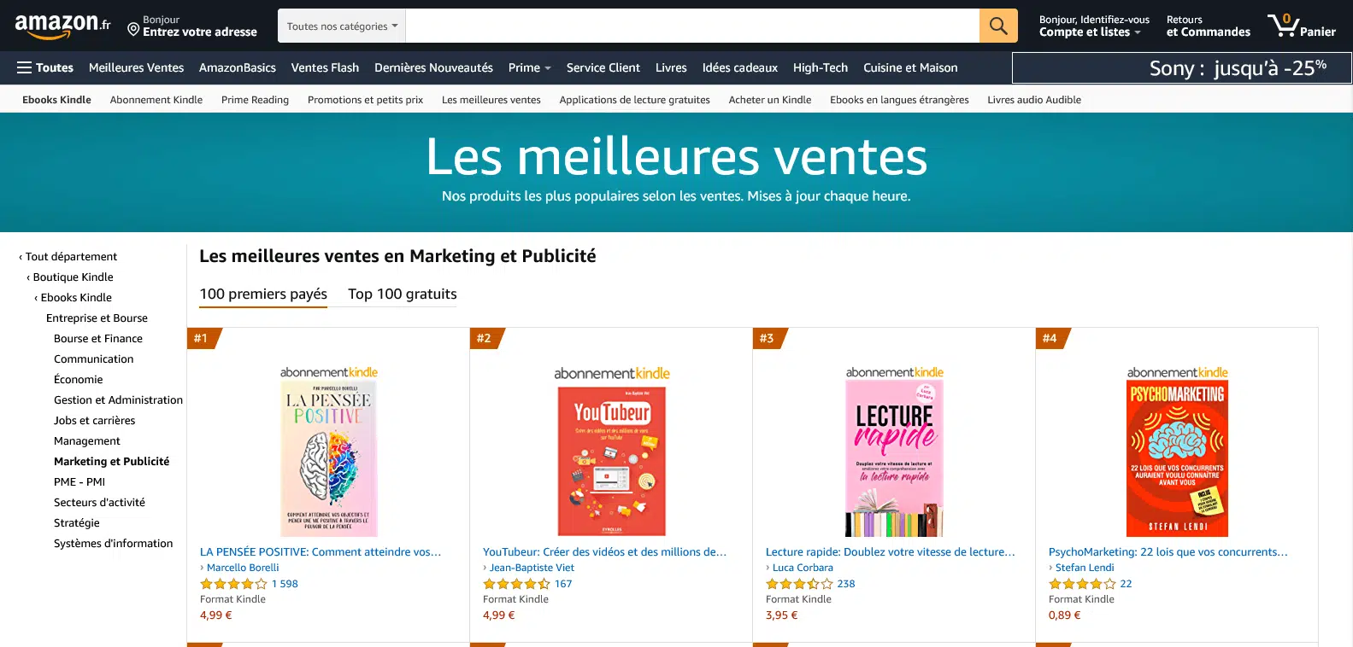Go back to Boutique Kindle in sidebar
This screenshot has height=647, width=1353.
(x=73, y=277)
